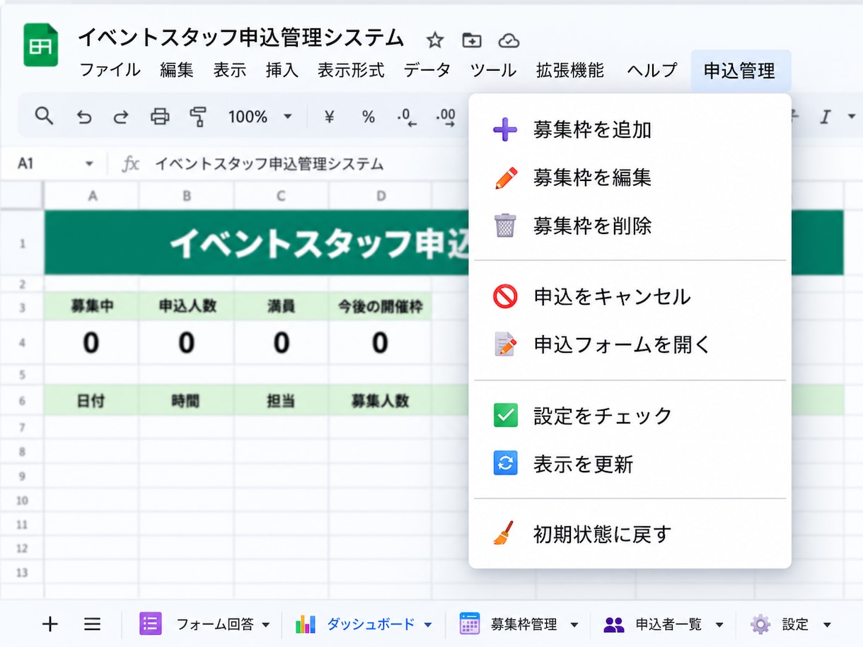Select column D header

click(381, 196)
